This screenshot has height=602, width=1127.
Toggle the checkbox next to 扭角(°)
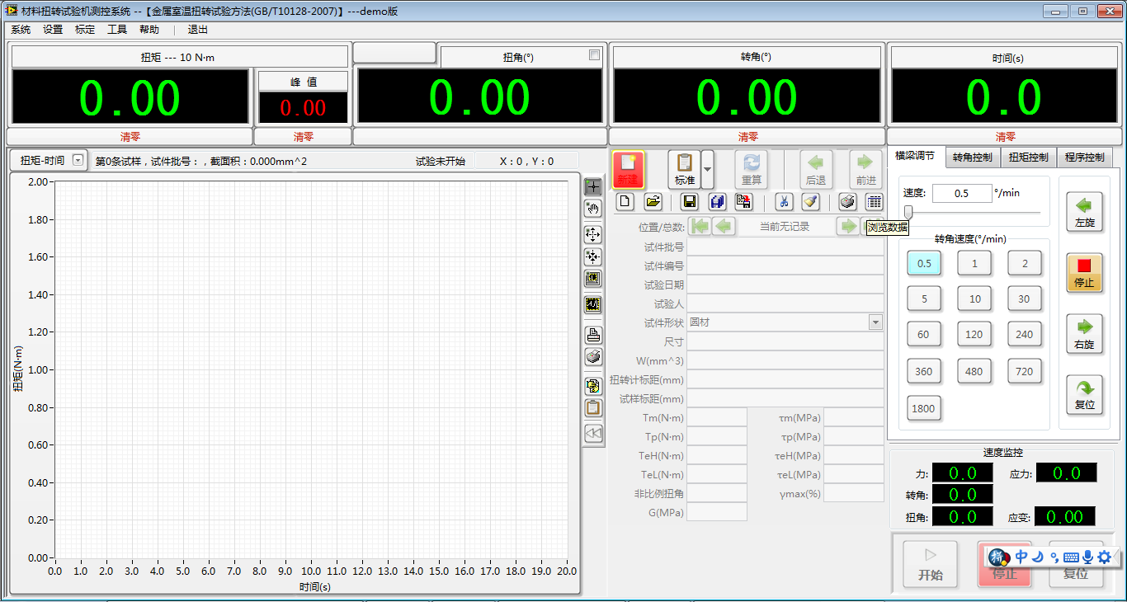coord(594,55)
